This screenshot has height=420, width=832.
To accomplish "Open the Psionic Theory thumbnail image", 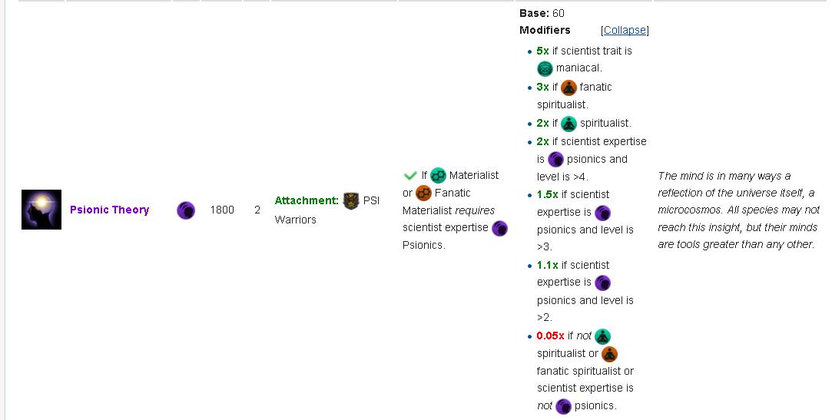I will [41, 210].
